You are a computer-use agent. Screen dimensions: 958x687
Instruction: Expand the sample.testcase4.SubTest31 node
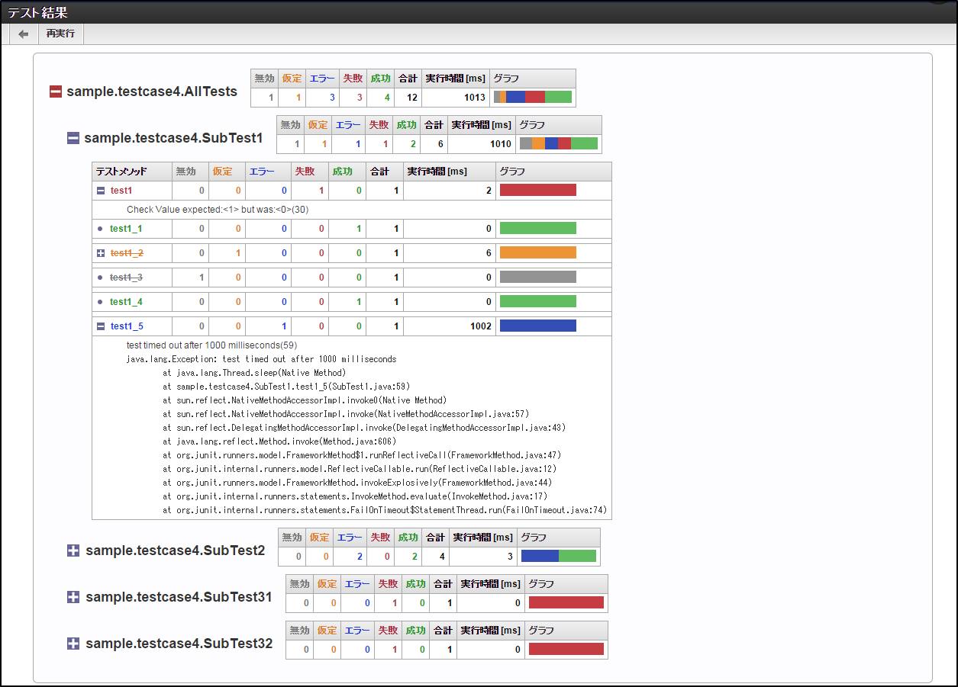(73, 597)
